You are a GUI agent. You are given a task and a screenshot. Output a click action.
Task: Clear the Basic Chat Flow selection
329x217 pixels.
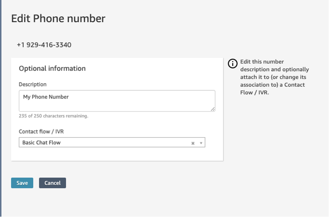[x=193, y=143]
